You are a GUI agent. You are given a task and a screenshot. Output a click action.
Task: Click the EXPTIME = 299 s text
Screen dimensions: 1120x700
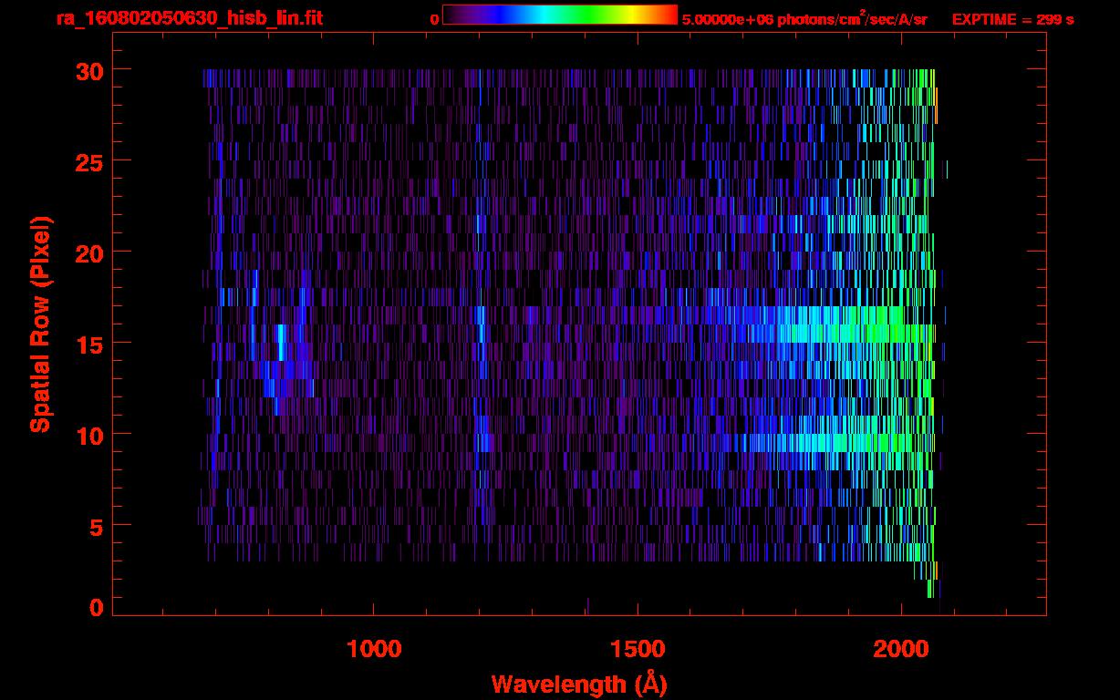[x=1012, y=19]
